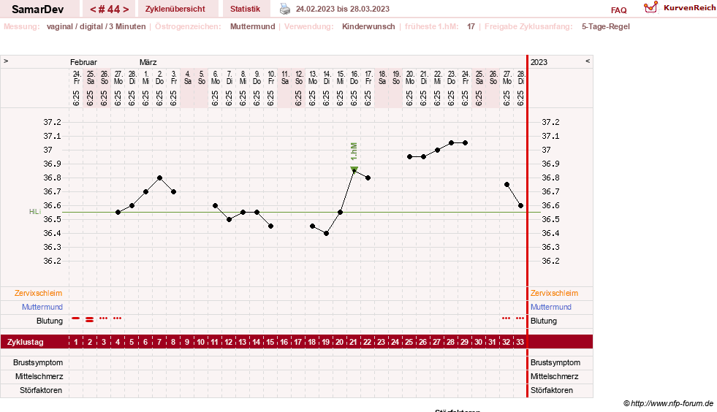The width and height of the screenshot is (717, 412).
Task: Click the 5-Tage-Regel value
Action: [605, 26]
